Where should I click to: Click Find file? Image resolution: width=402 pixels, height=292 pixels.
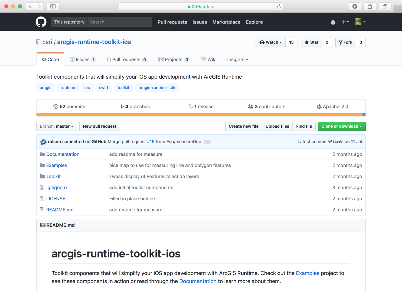tap(304, 126)
